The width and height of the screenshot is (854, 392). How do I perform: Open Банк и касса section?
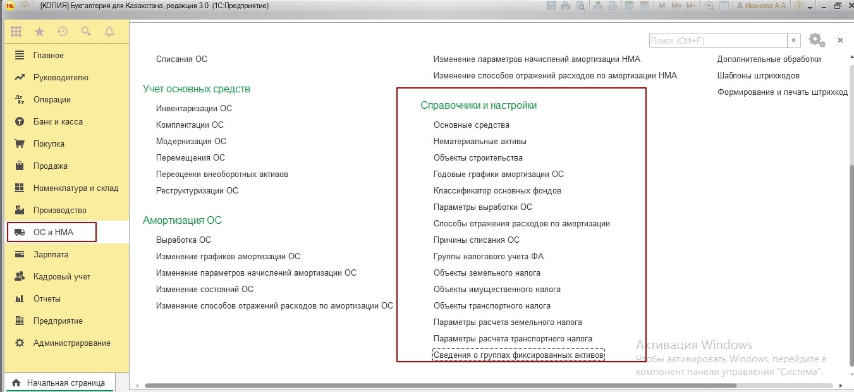pos(58,121)
